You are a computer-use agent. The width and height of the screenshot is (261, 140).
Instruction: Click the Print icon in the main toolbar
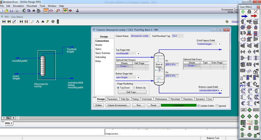17,11
